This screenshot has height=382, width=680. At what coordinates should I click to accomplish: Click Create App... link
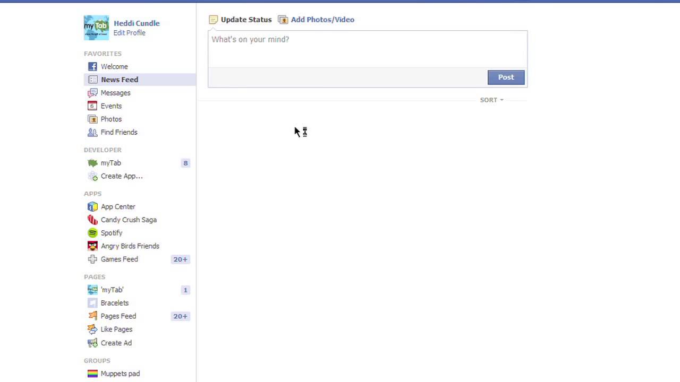click(122, 176)
